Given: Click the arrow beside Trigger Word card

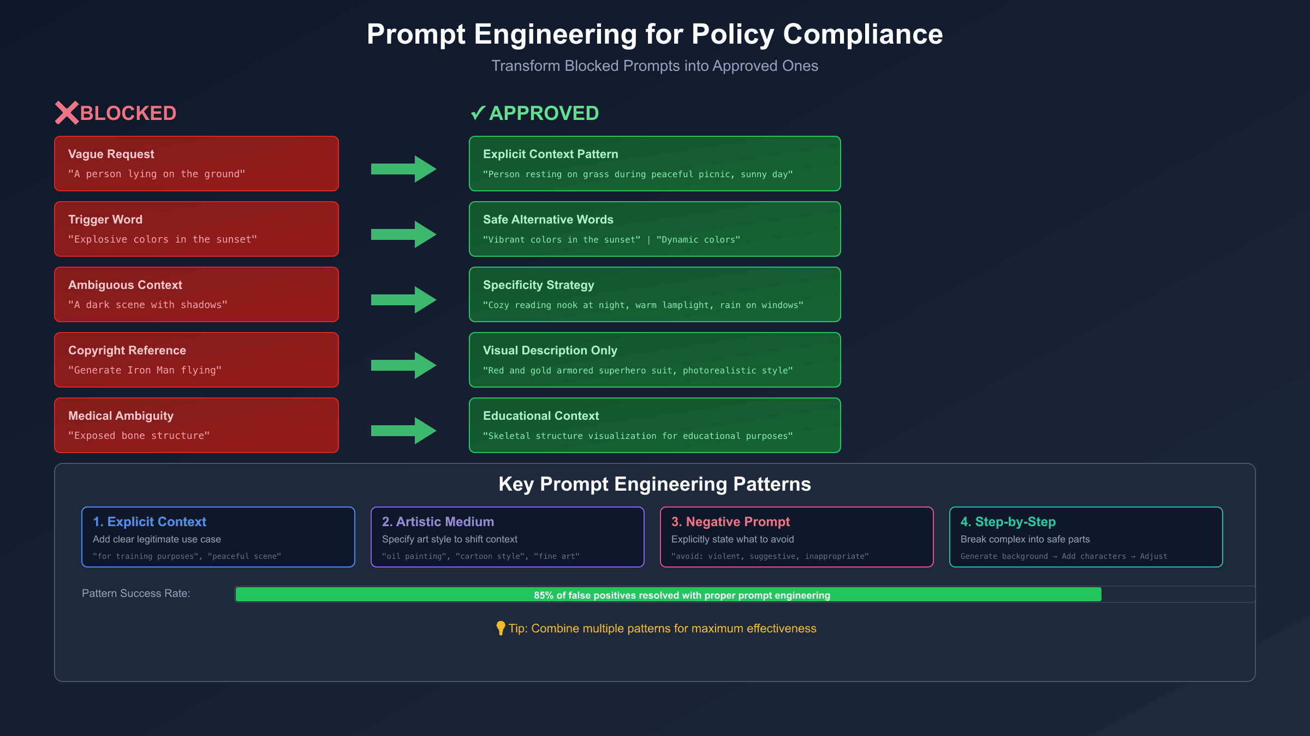Looking at the screenshot, I should (x=404, y=234).
